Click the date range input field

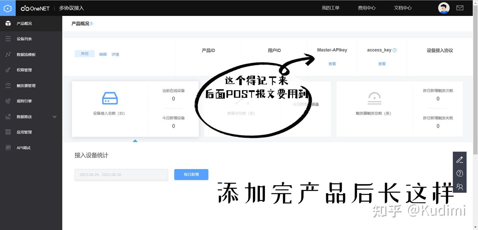click(121, 174)
